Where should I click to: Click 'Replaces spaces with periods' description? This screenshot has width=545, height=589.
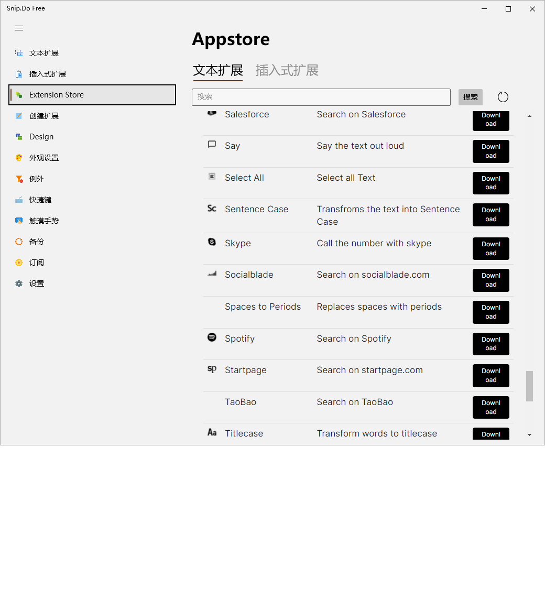(x=379, y=307)
